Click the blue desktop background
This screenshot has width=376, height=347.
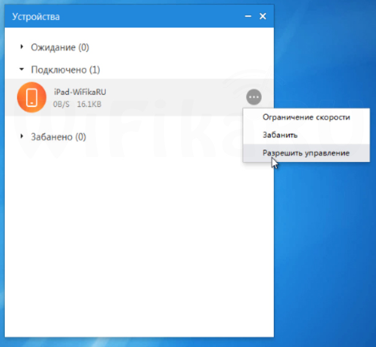[x=324, y=257]
